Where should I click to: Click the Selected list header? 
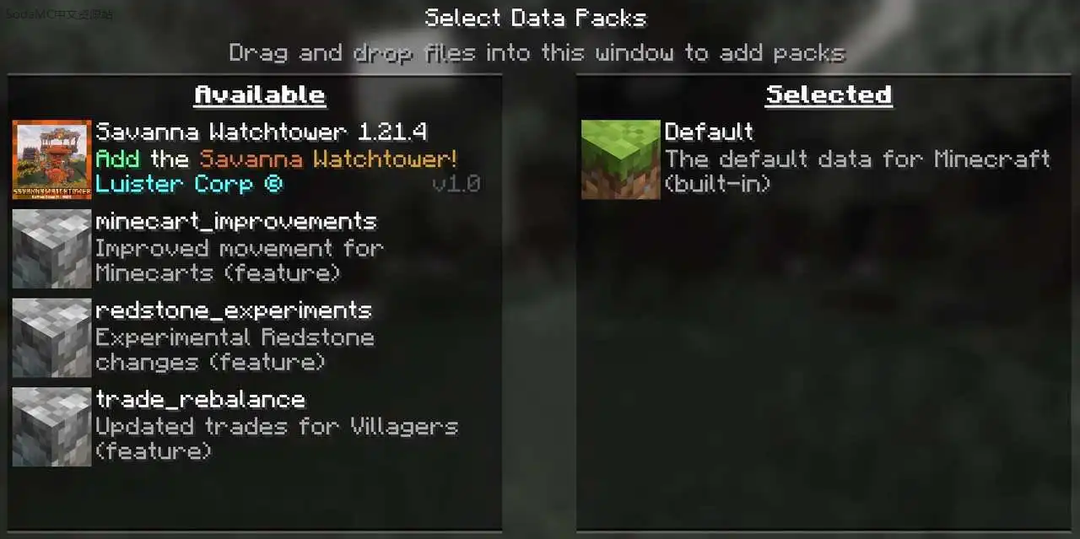point(829,94)
